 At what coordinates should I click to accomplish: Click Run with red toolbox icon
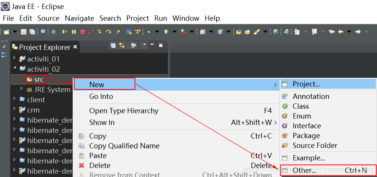183,32
